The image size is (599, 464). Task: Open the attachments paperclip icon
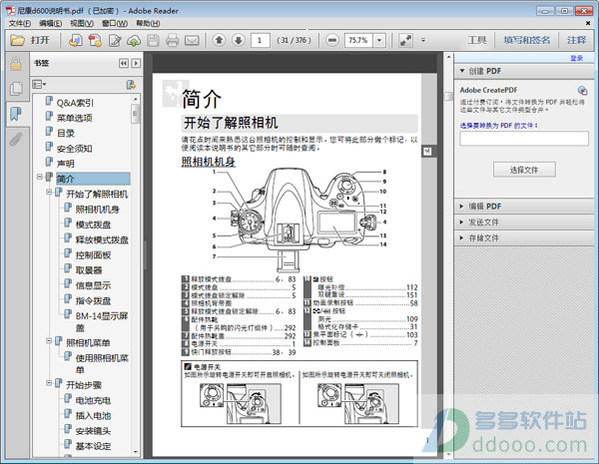pyautogui.click(x=16, y=139)
